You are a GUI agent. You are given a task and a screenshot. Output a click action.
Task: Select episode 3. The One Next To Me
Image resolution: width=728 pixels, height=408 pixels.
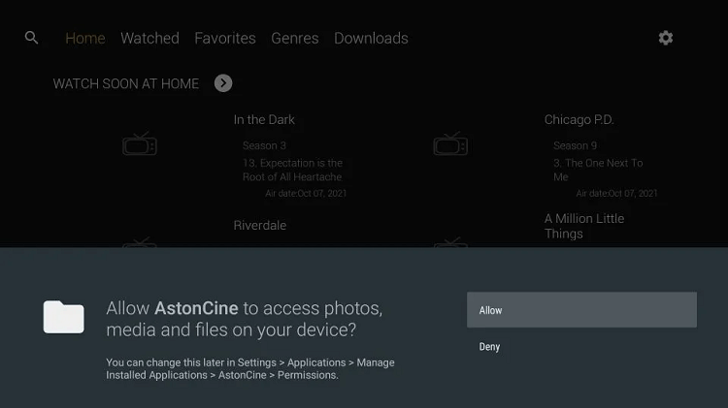(598, 170)
